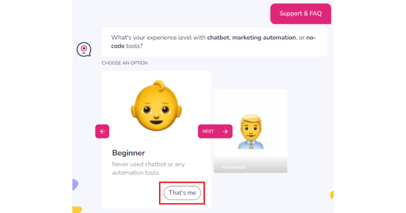
Task: Click the right arrow inside NEXT button
Action: [x=225, y=131]
